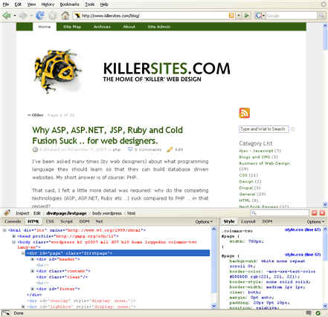
Task: Click the Inspect button in Firebug
Action: coord(22,213)
